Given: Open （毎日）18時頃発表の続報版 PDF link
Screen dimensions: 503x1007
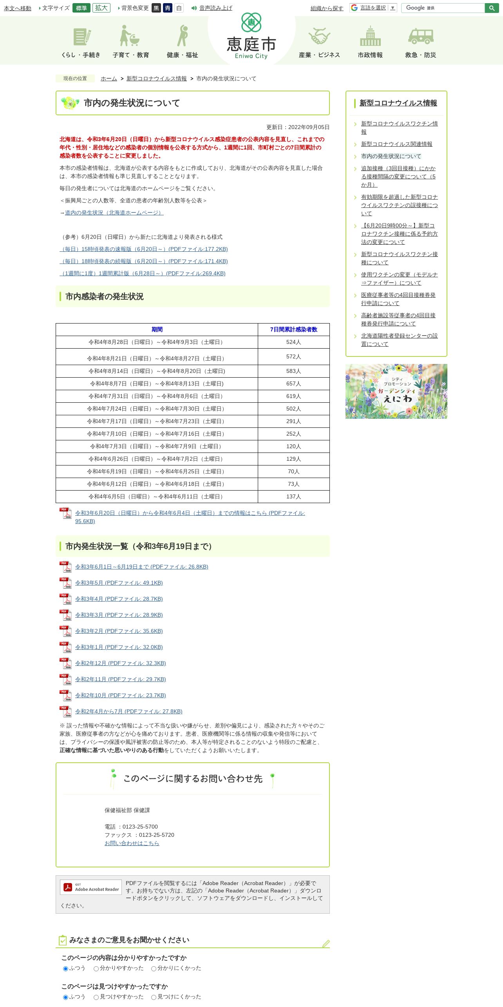Looking at the screenshot, I should tap(144, 262).
